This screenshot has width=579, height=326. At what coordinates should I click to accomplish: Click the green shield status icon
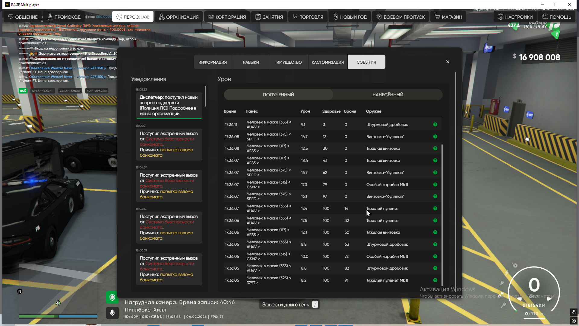(x=112, y=297)
